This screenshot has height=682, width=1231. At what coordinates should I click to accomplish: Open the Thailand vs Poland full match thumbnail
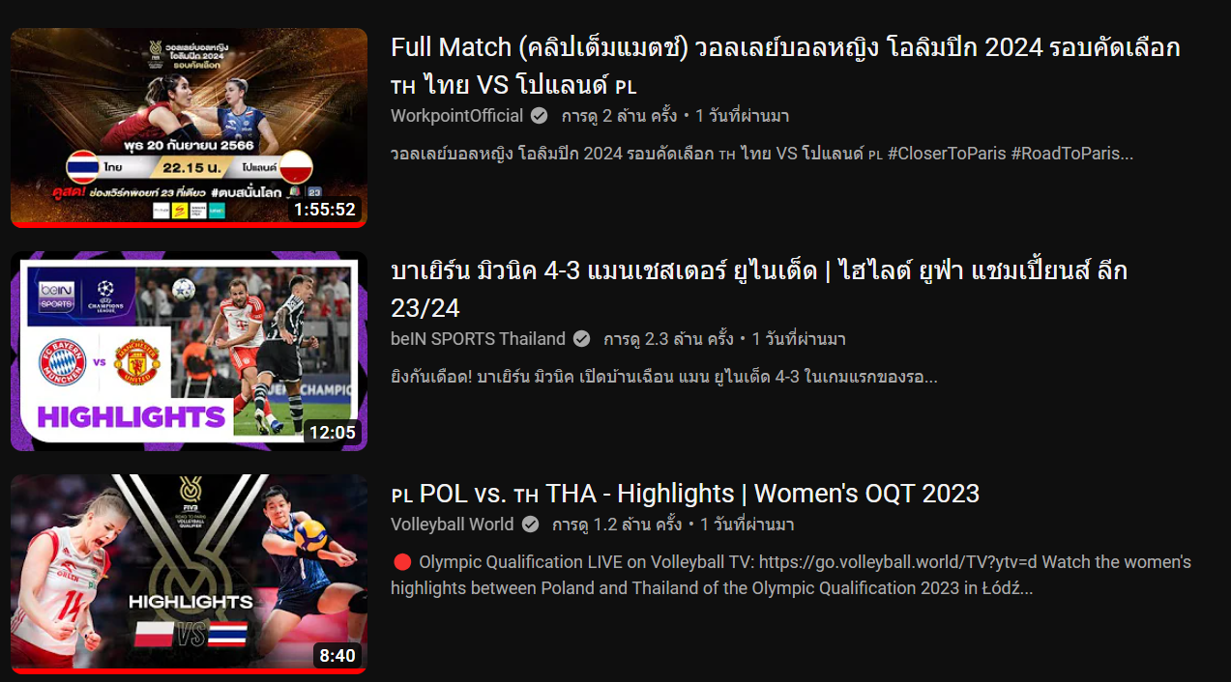pos(189,128)
